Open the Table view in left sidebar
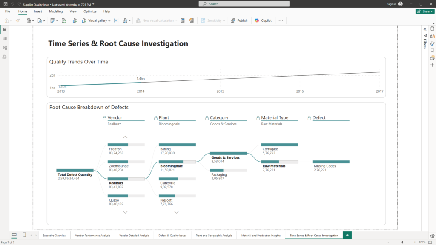This screenshot has width=436, height=245. (5, 39)
